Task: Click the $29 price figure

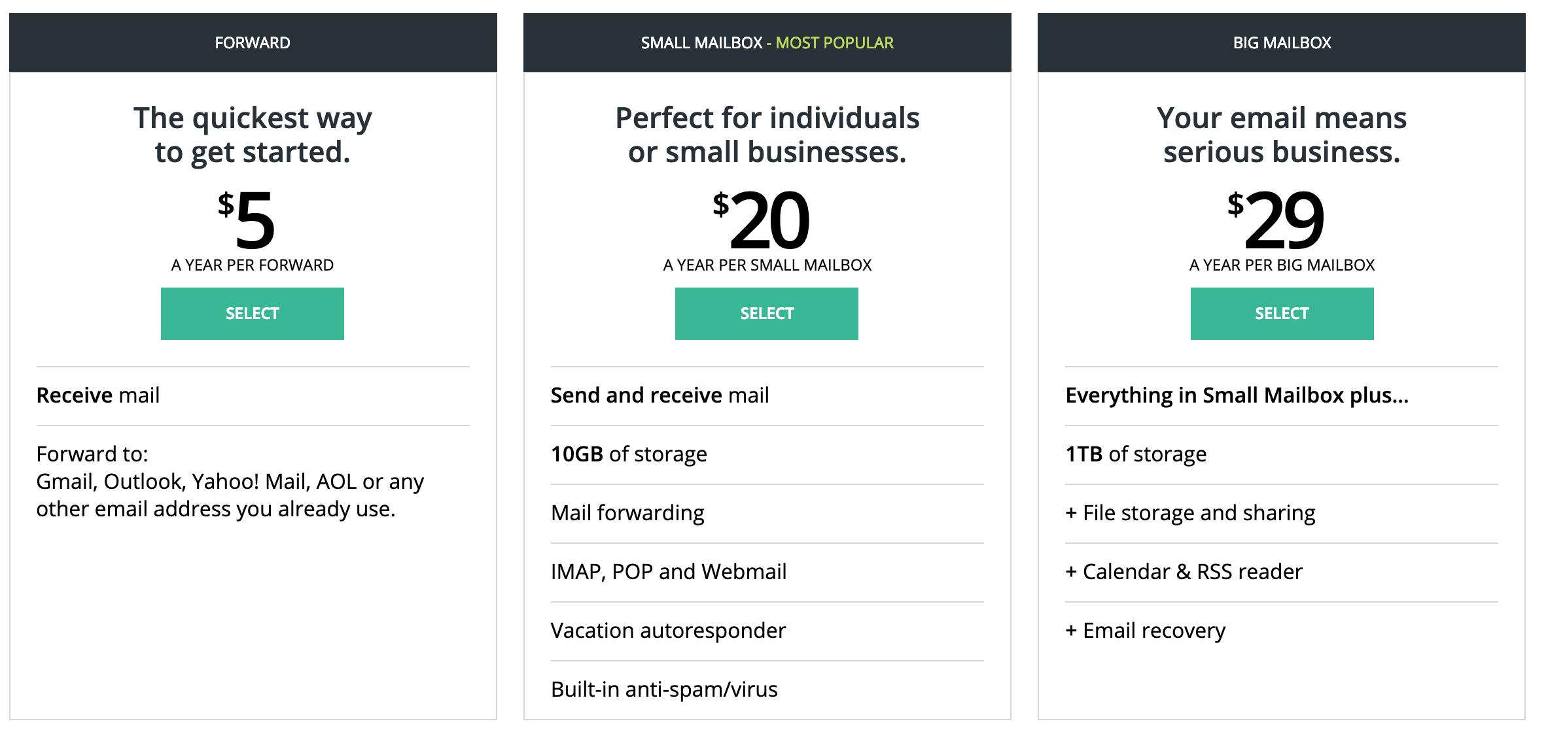Action: click(x=1276, y=221)
